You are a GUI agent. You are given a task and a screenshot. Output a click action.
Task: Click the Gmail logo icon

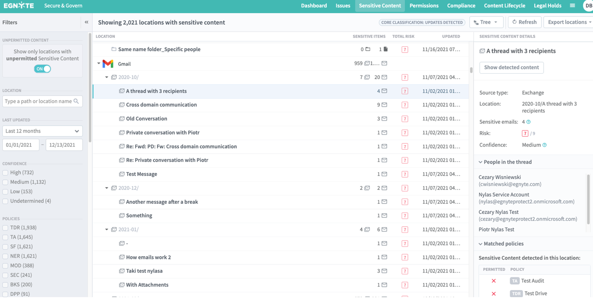click(108, 64)
